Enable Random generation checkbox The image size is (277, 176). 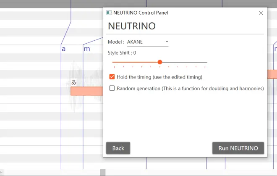click(112, 88)
